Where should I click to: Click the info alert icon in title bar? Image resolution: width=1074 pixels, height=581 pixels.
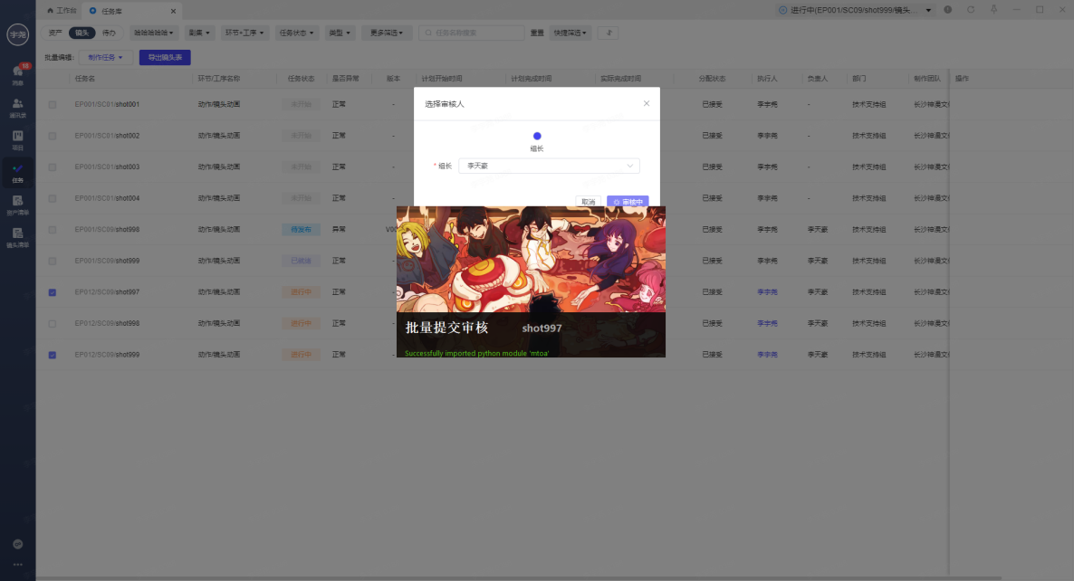point(947,9)
